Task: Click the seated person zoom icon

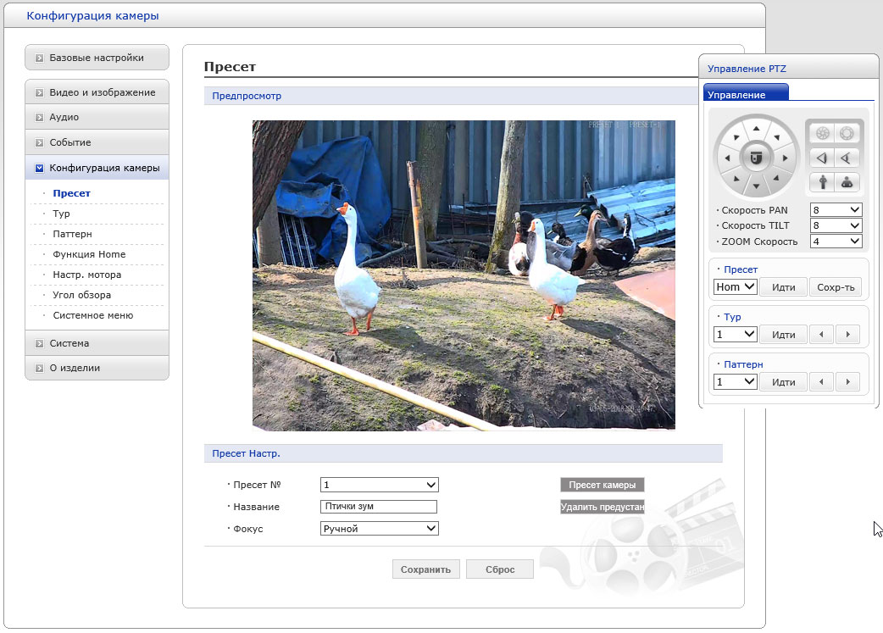Action: point(847,181)
